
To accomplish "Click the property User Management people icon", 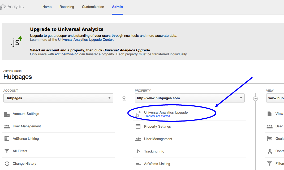I will (x=138, y=139).
